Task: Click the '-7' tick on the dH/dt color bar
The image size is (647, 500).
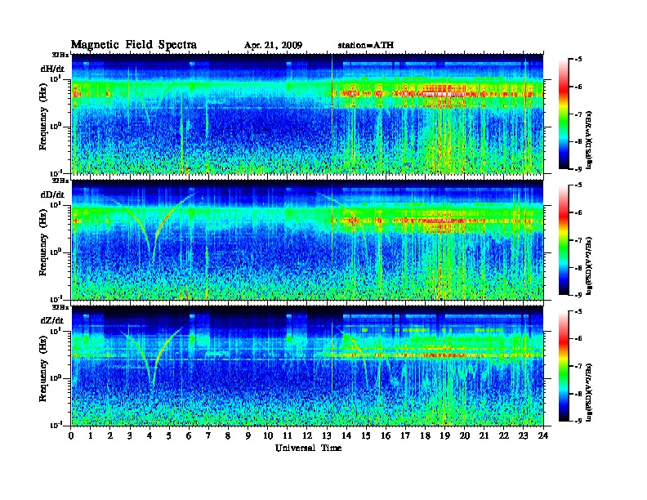Action: point(578,114)
